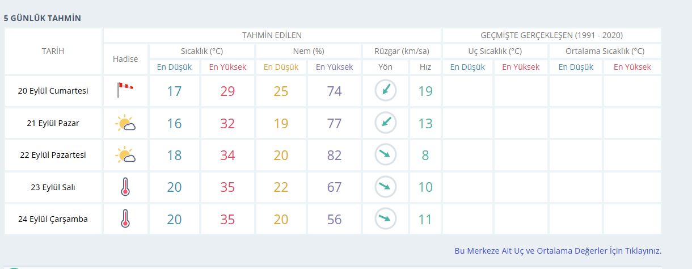This screenshot has width=692, height=269.
Task: Click the 'Sıcaklık (°C)' column header
Action: [202, 51]
